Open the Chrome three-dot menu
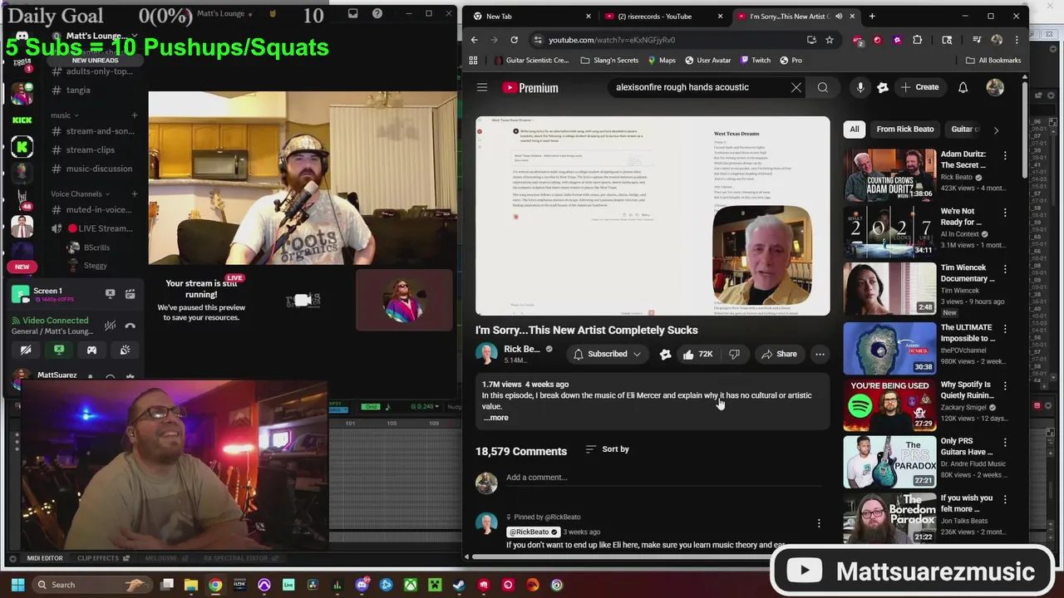Image resolution: width=1064 pixels, height=598 pixels. (1016, 40)
